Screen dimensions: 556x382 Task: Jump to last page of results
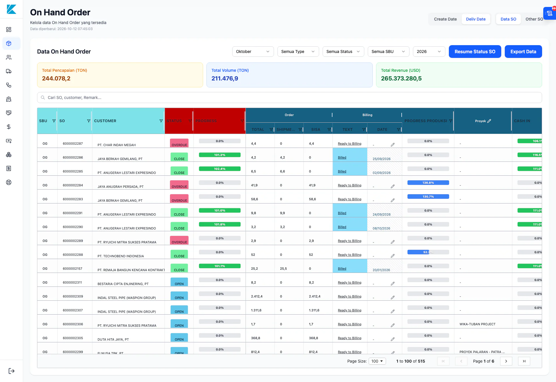click(x=524, y=361)
